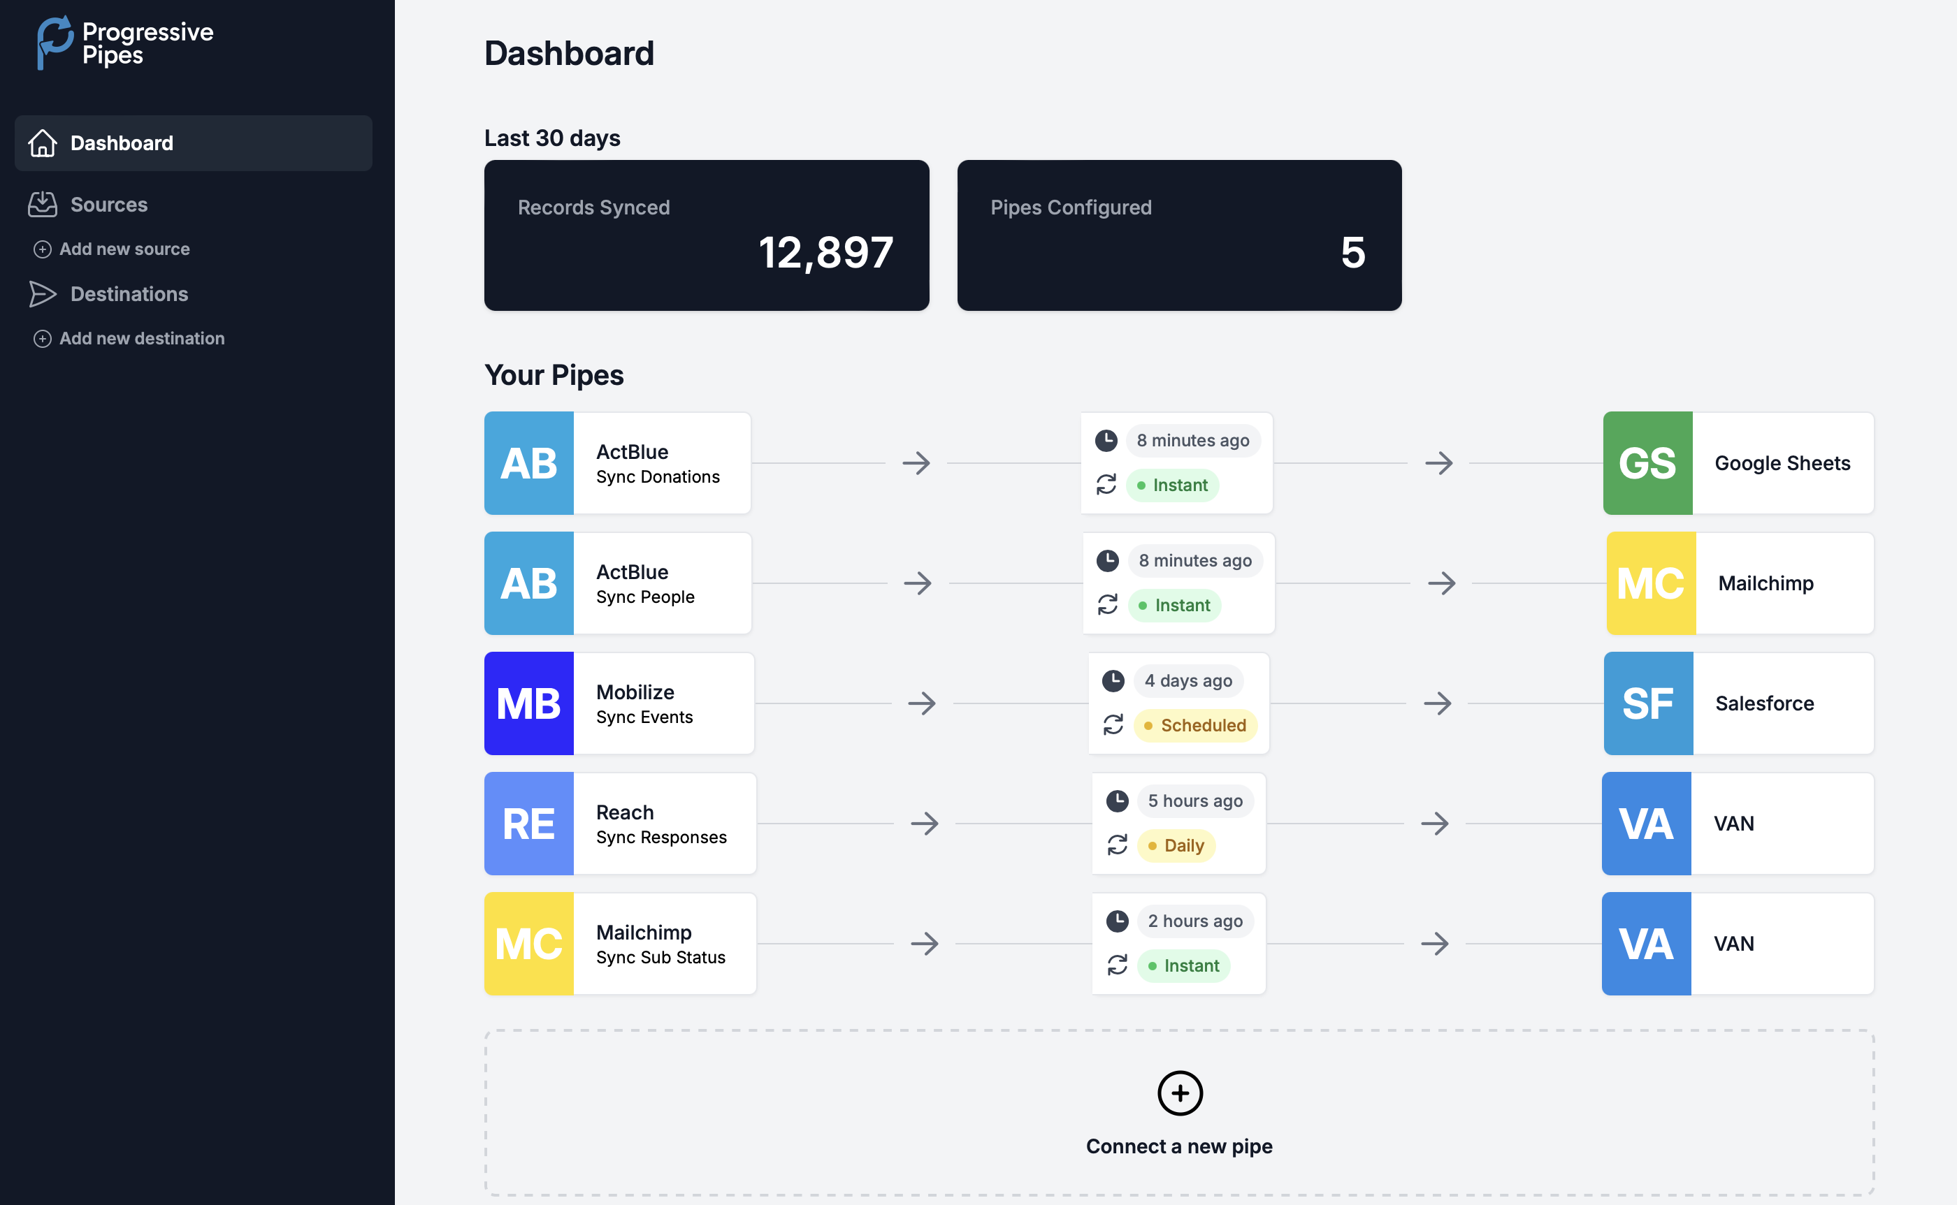This screenshot has width=1957, height=1205.
Task: Click the yellow MC tile of Mailchimp Sync Sub Status
Action: pyautogui.click(x=528, y=944)
